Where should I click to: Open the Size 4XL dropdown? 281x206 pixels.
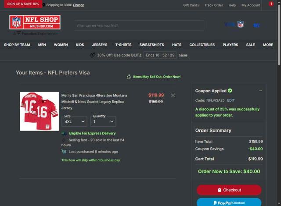click(74, 121)
